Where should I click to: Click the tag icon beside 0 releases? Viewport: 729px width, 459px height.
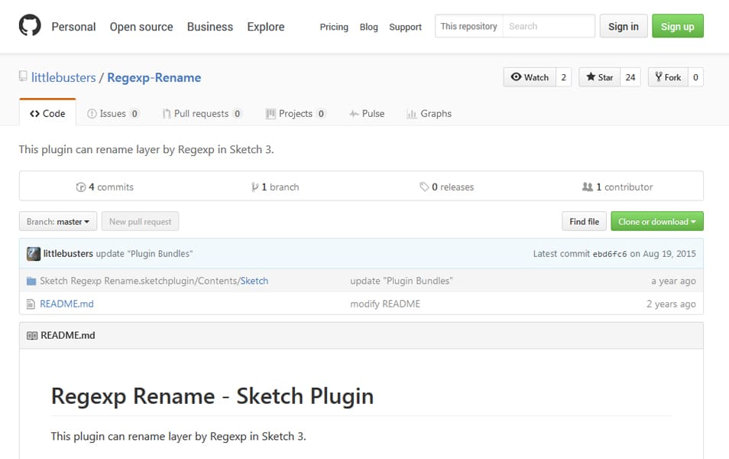click(425, 186)
